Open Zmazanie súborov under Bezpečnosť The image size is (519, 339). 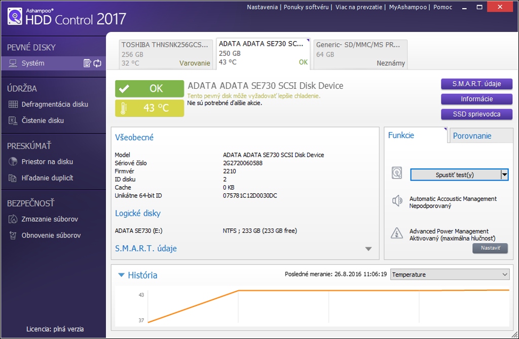click(x=50, y=219)
